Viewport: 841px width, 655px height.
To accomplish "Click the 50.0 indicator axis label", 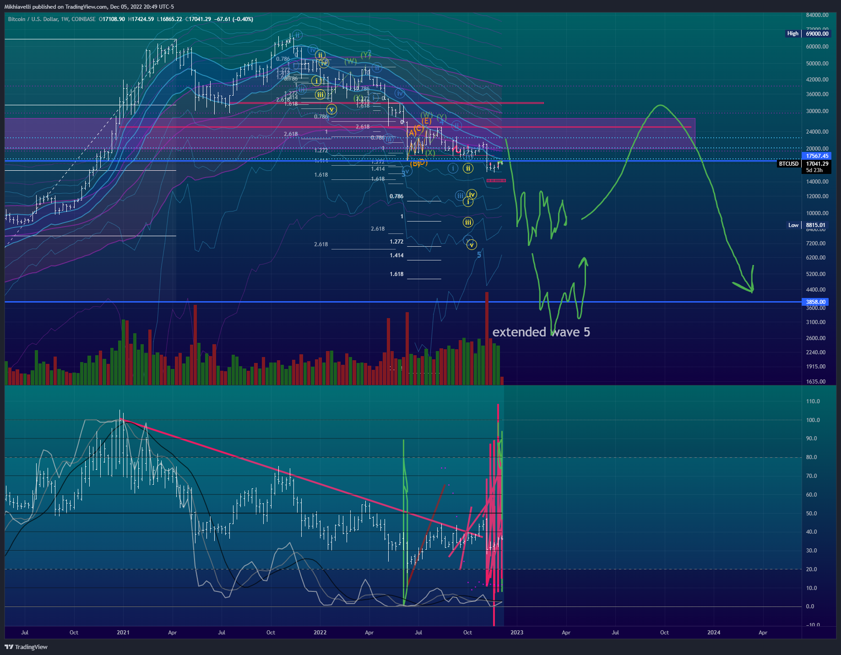I will (x=812, y=514).
